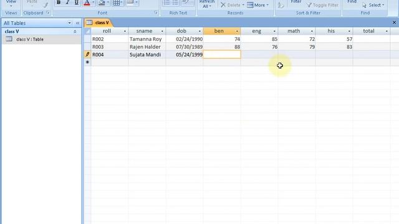This screenshot has height=224, width=399.
Task: Click the ben value 88
Action: tap(222, 47)
